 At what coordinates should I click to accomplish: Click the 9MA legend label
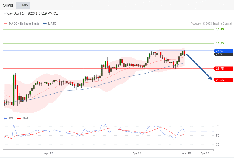(x=25, y=118)
